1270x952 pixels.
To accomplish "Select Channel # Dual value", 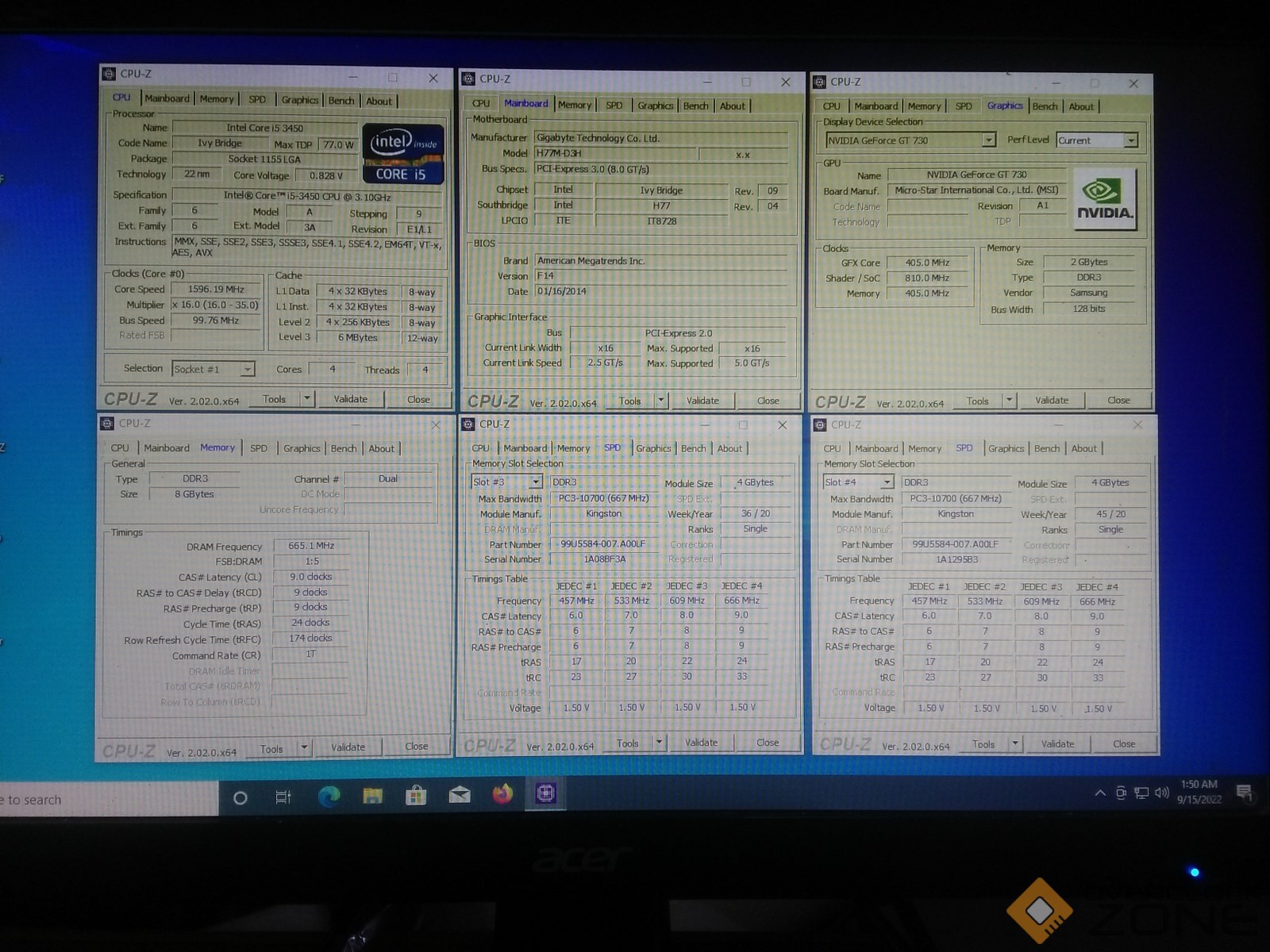I will point(388,479).
